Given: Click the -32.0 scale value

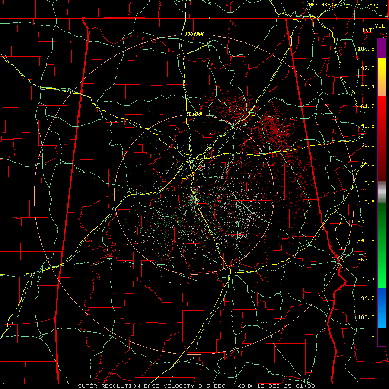Looking at the screenshot, I should (366, 222).
